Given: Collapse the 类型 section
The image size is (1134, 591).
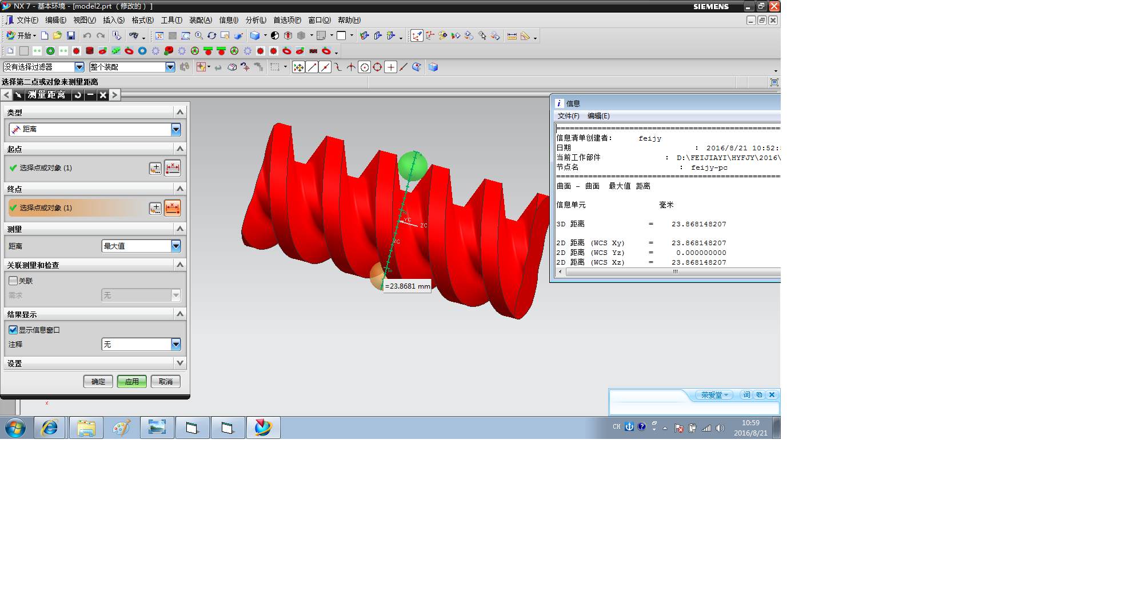Looking at the screenshot, I should [180, 112].
